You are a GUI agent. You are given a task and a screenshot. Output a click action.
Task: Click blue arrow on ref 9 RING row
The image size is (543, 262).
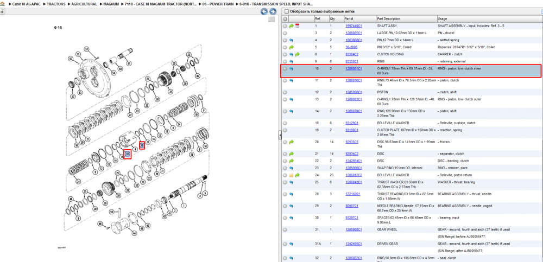[x=291, y=61]
